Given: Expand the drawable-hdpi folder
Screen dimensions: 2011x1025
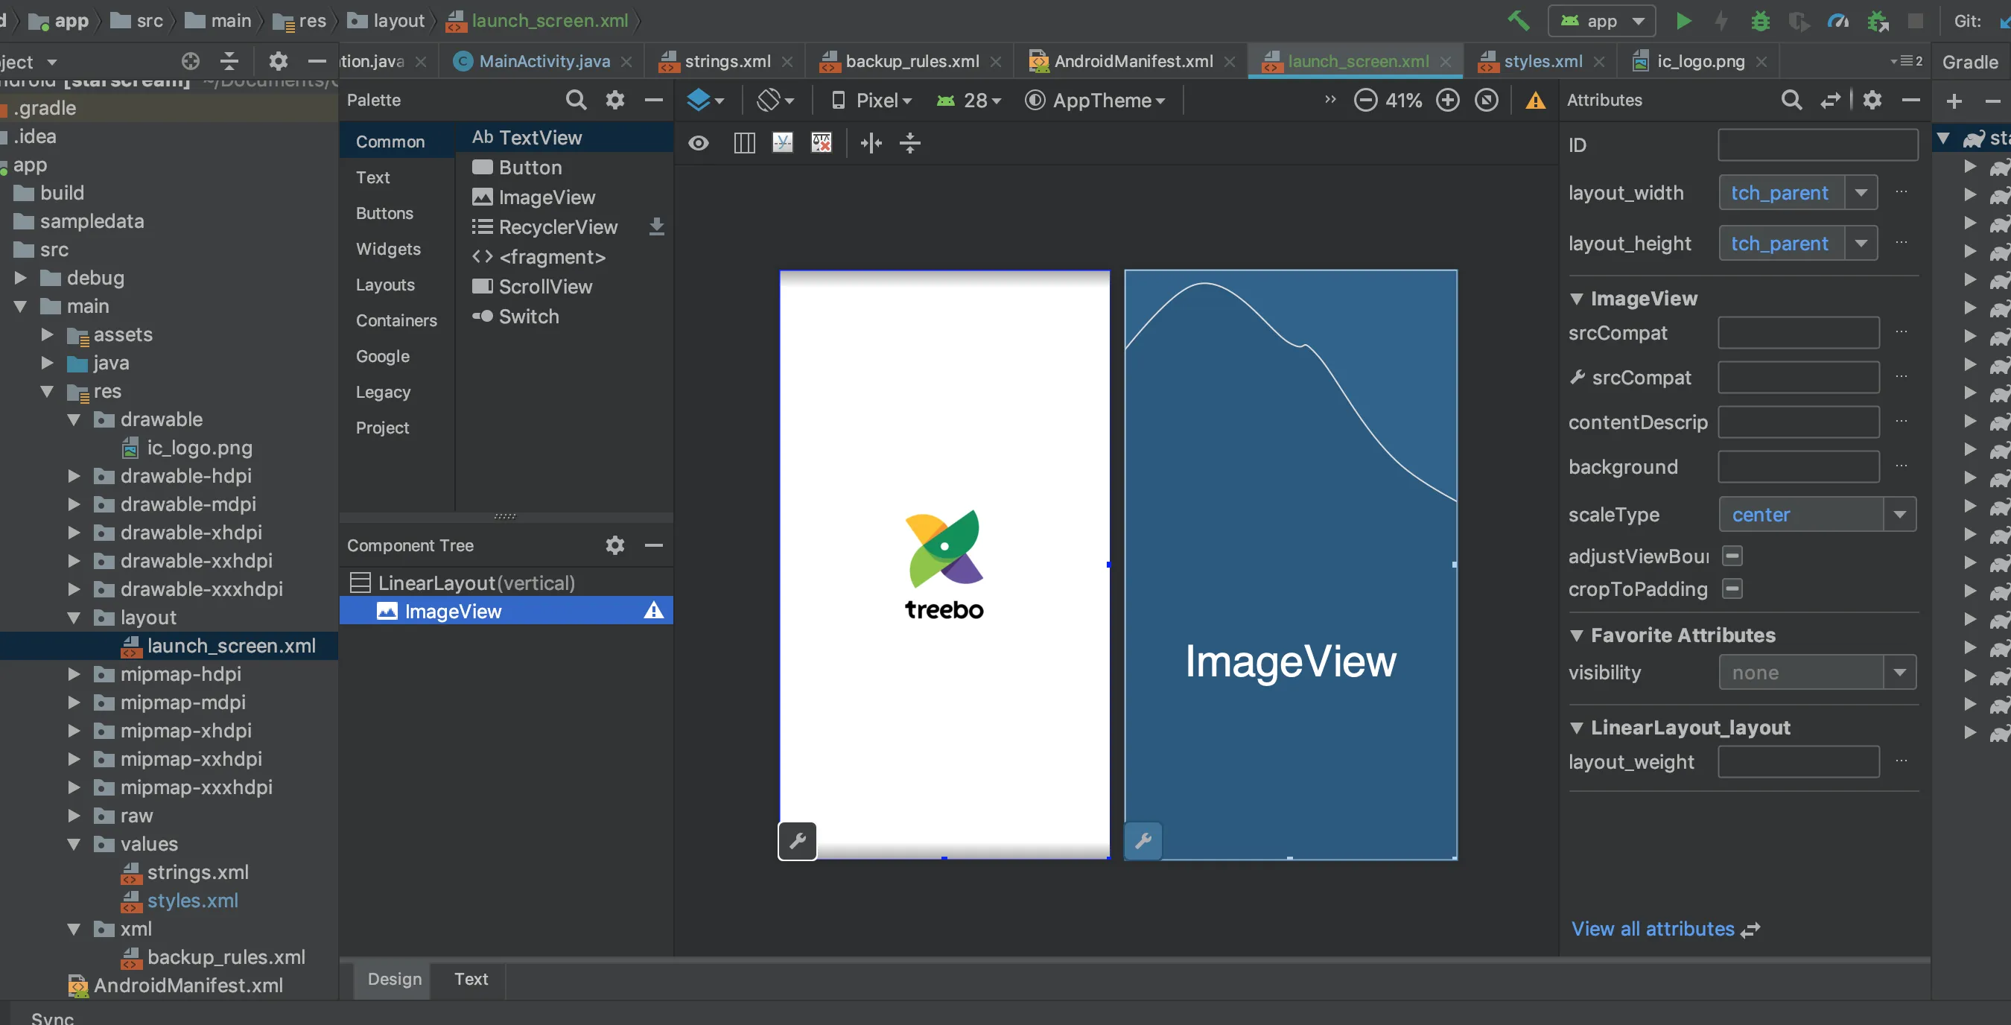Looking at the screenshot, I should tap(74, 476).
